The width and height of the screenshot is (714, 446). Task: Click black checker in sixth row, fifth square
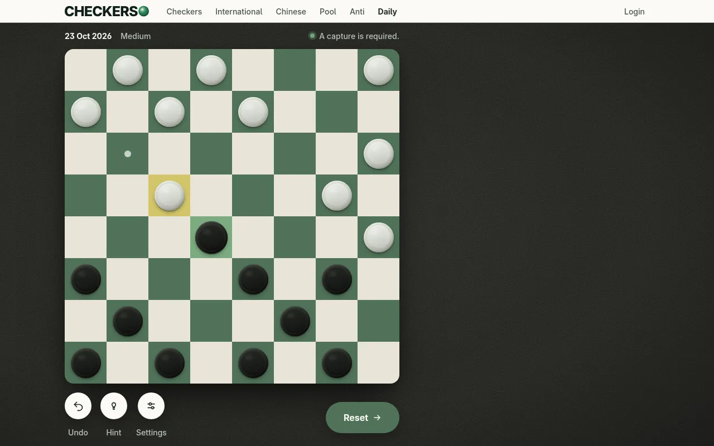(x=253, y=279)
